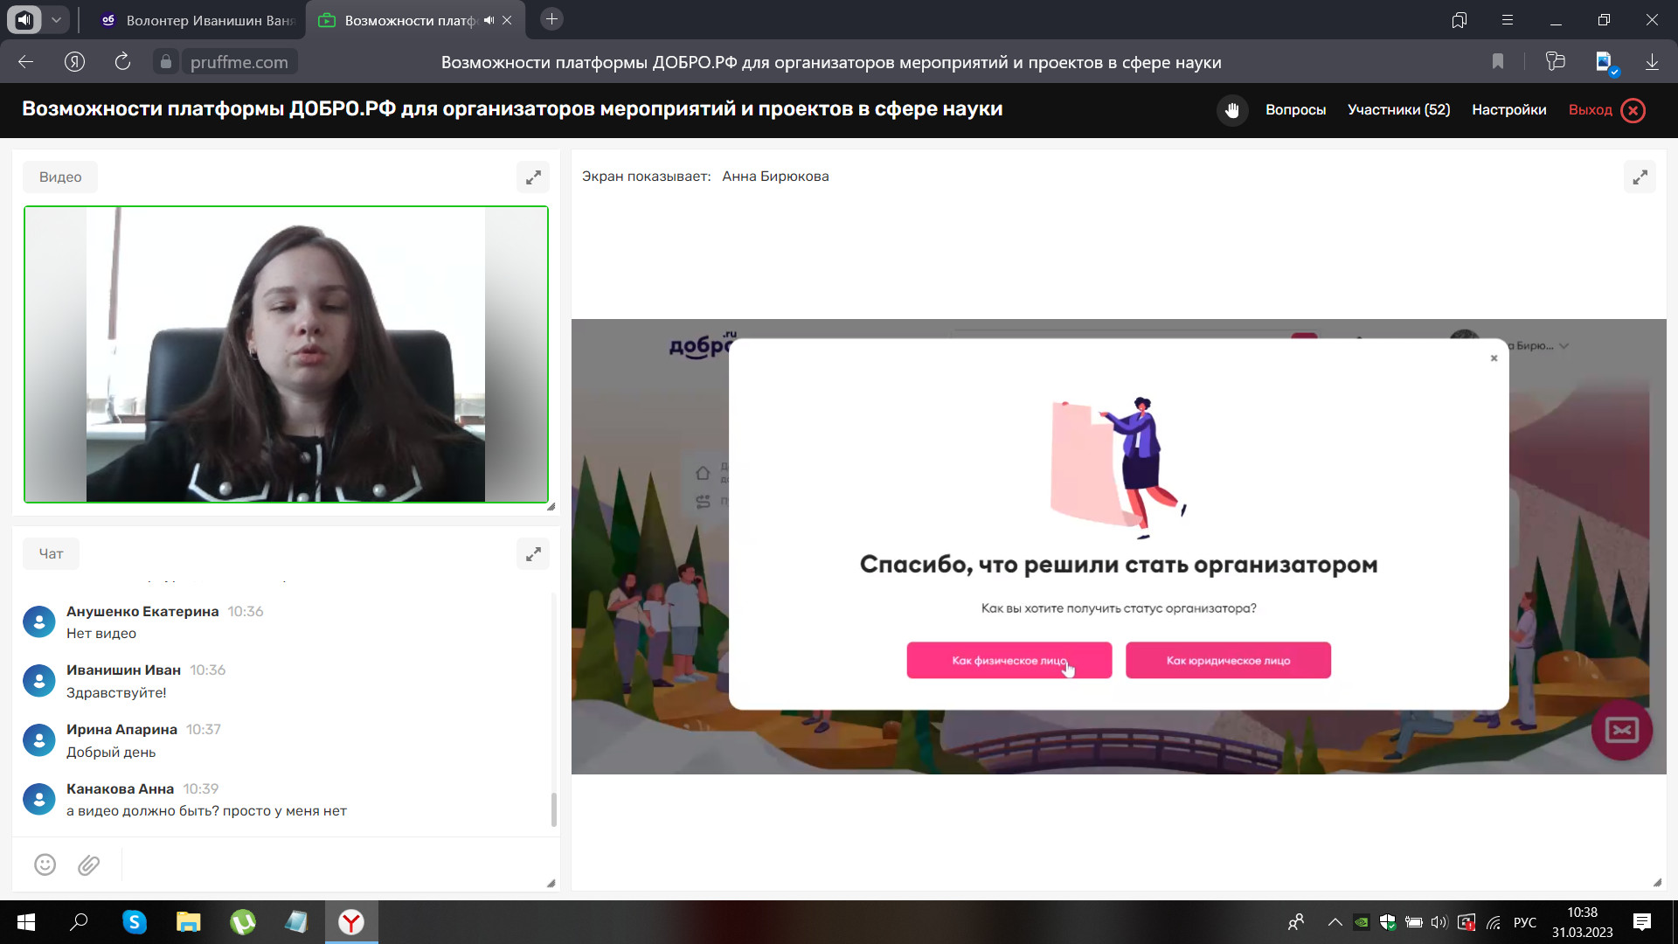
Task: Click the speaker's video thumbnail
Action: [x=286, y=354]
